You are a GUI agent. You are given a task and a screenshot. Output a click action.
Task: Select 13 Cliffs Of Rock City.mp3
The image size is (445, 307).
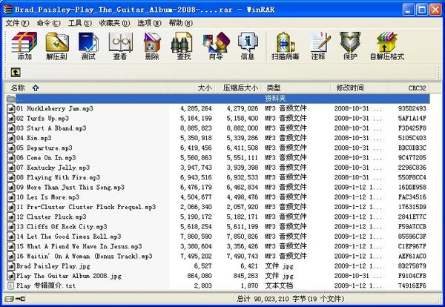pos(62,227)
